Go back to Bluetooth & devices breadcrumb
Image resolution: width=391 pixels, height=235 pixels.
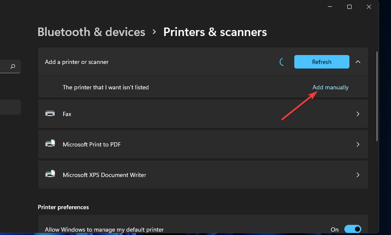pyautogui.click(x=91, y=32)
